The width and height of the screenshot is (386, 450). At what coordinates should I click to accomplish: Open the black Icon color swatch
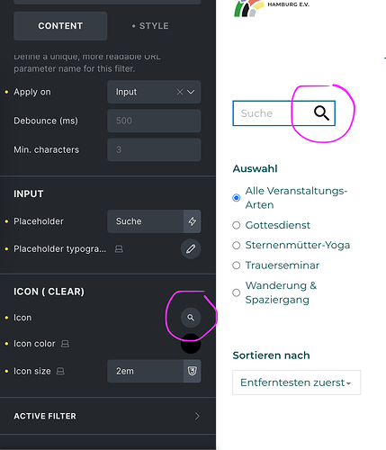pos(191,344)
